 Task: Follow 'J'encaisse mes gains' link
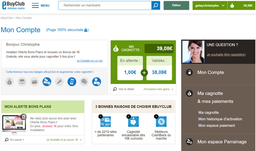pyautogui.click(x=156, y=89)
